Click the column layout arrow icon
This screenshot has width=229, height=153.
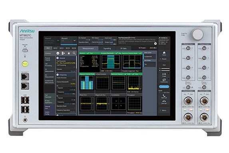point(63,53)
